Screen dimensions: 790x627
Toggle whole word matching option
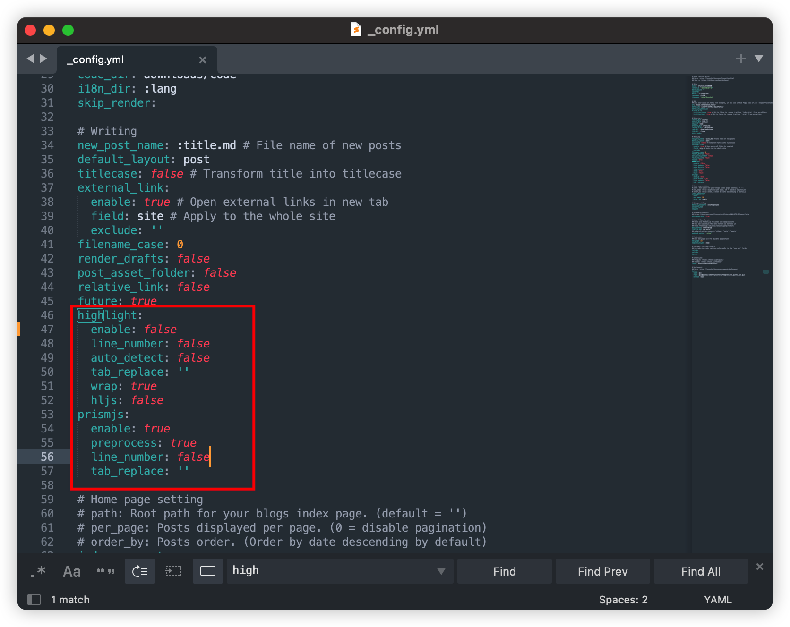pyautogui.click(x=106, y=571)
